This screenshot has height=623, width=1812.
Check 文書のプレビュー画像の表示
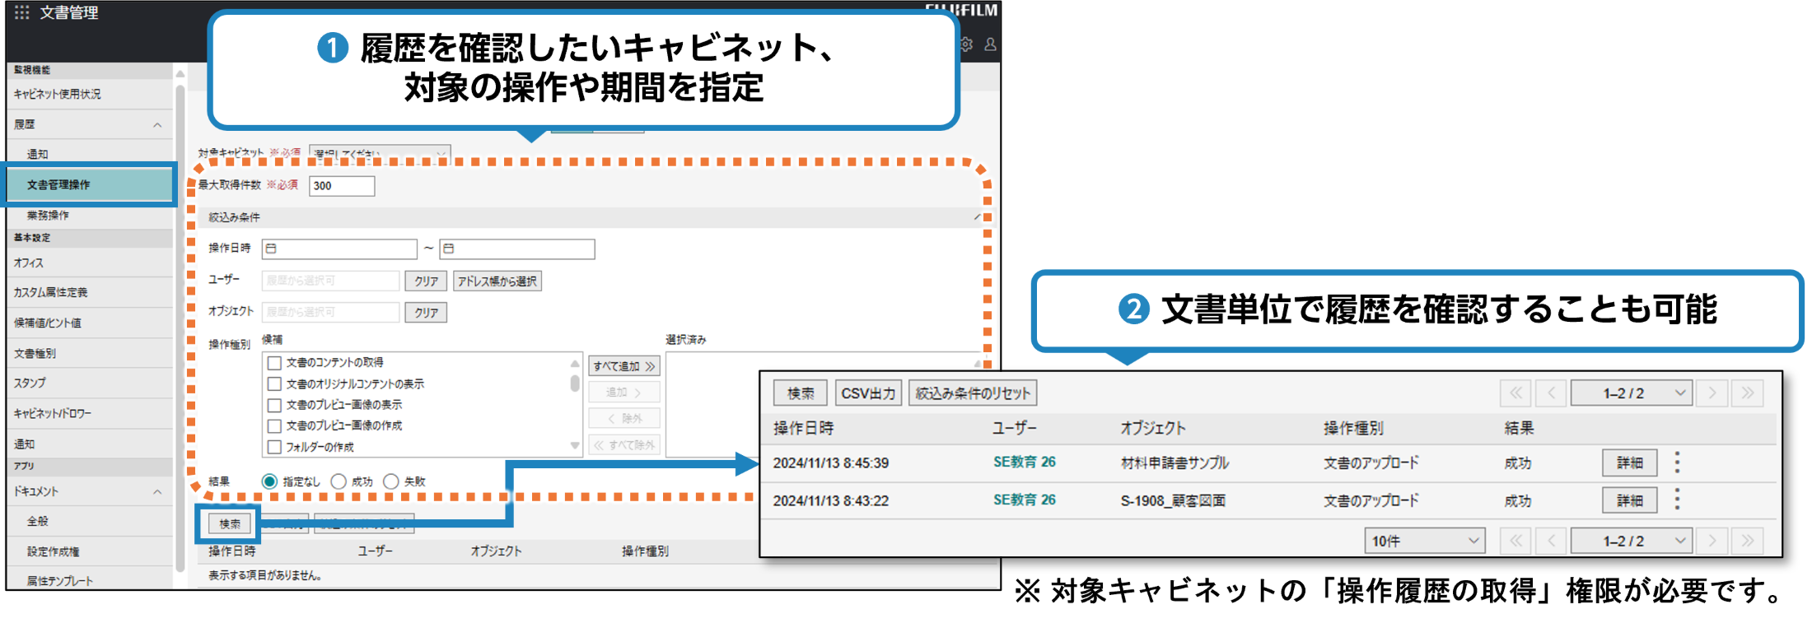(x=275, y=405)
